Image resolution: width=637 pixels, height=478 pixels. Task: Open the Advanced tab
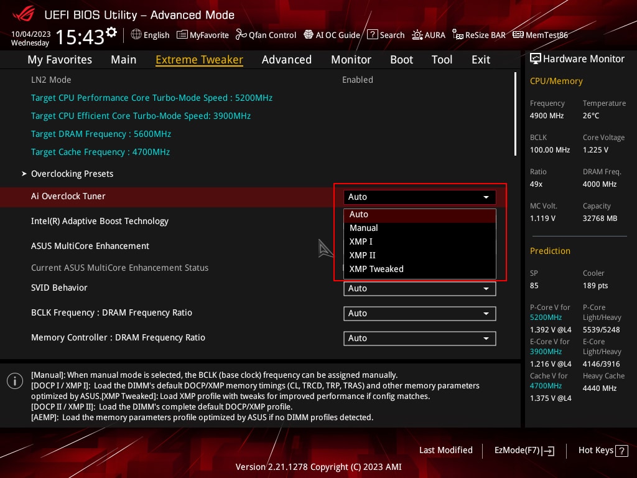click(x=286, y=60)
